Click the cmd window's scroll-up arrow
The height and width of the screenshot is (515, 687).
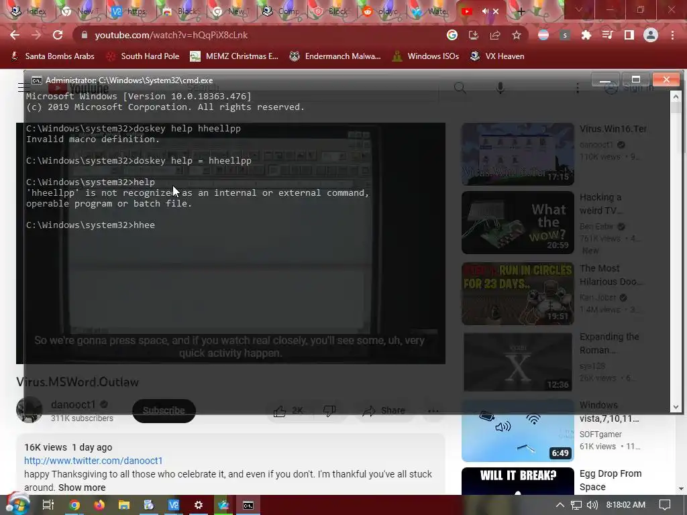tap(676, 97)
